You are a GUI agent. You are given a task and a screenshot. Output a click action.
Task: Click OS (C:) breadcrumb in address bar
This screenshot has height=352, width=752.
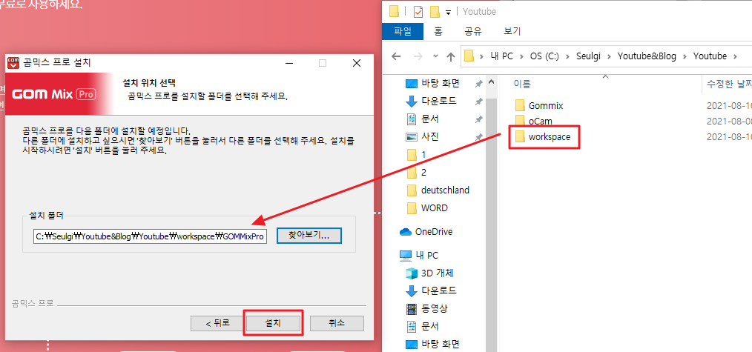(544, 56)
